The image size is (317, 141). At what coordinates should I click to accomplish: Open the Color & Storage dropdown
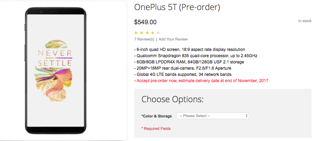212,116
